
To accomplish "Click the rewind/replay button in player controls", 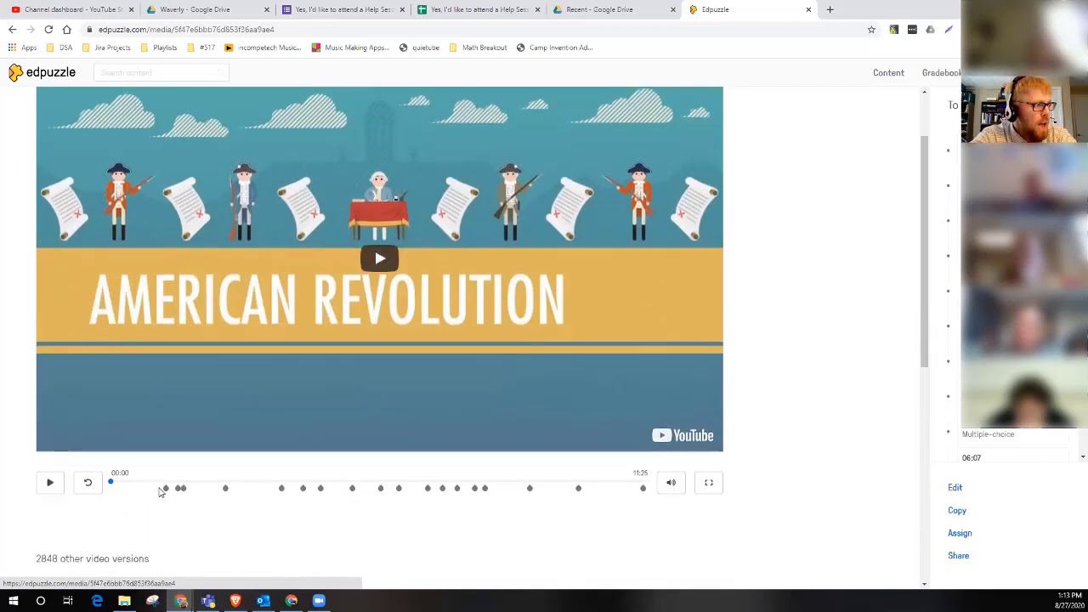I will point(88,483).
